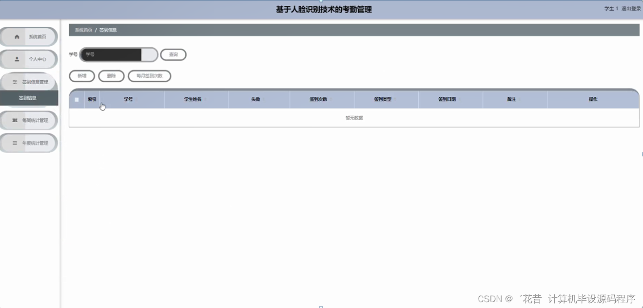Click the 学生 1 user name
The height and width of the screenshot is (308, 643).
pyautogui.click(x=611, y=9)
